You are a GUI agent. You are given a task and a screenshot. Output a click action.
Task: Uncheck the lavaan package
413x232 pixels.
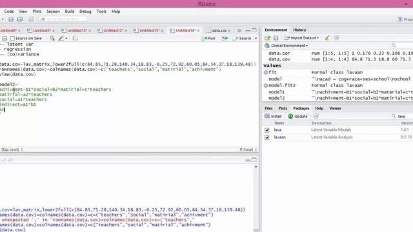[x=267, y=137]
